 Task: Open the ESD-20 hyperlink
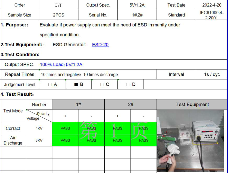click(x=100, y=45)
